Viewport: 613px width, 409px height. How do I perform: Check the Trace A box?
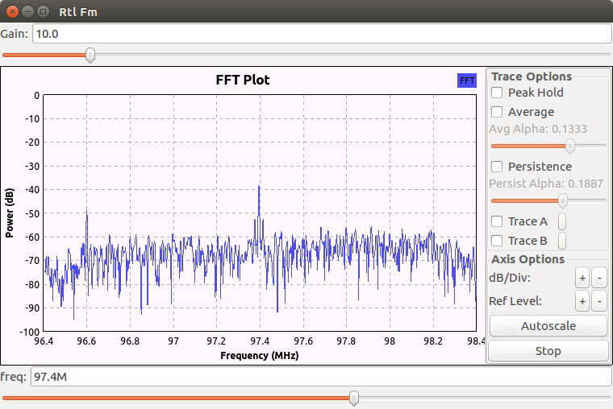[497, 221]
